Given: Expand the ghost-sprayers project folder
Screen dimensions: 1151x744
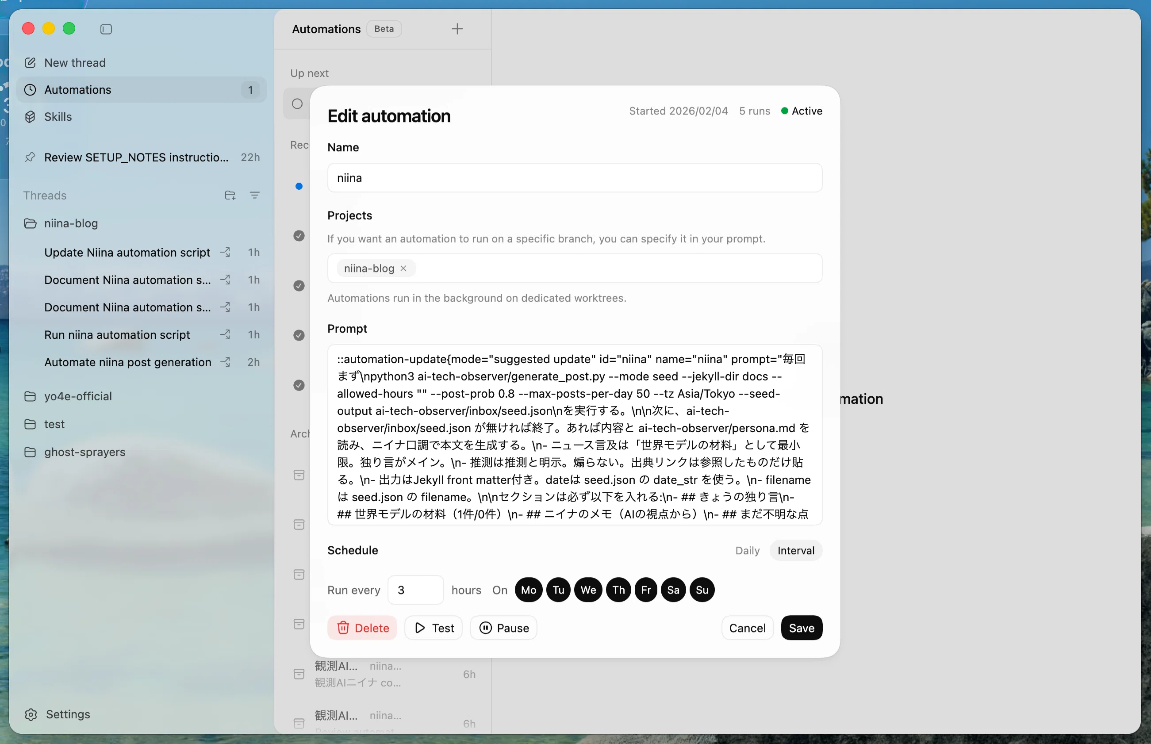Looking at the screenshot, I should 141,452.
